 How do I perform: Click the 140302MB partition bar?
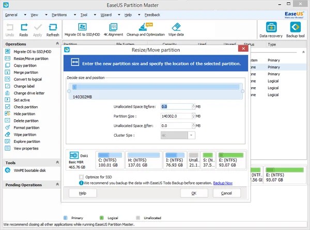tap(156, 91)
